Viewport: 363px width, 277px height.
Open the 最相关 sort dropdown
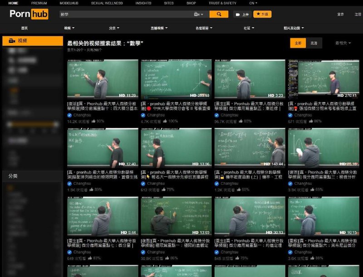[343, 43]
